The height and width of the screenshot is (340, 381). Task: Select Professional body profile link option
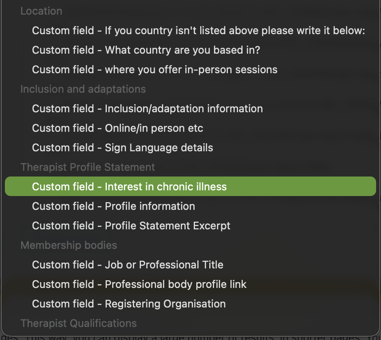click(139, 284)
